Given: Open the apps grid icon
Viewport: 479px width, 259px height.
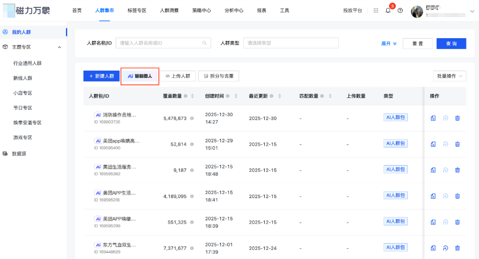Looking at the screenshot, I should [x=376, y=10].
